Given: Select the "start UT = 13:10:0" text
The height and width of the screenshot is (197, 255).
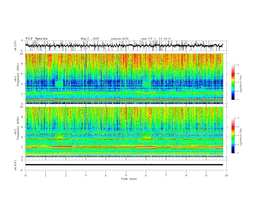Looking at the screenshot, I should coord(156,39).
